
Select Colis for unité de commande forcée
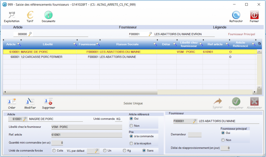[54, 150]
